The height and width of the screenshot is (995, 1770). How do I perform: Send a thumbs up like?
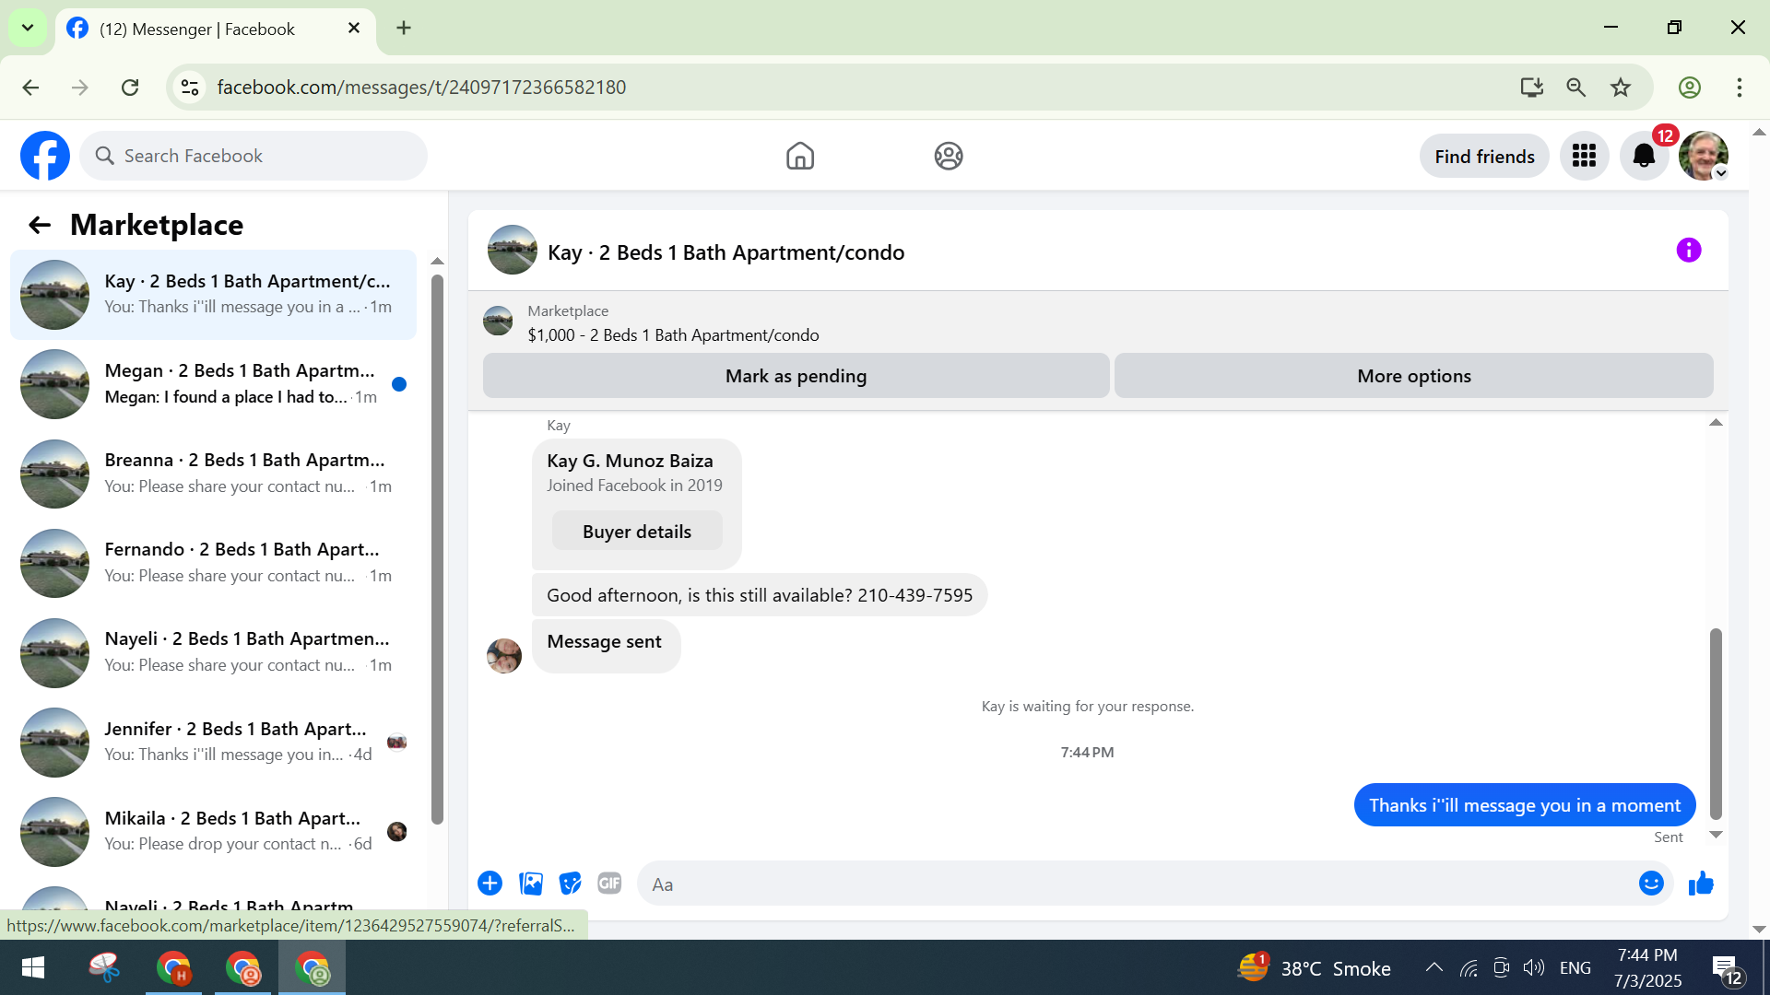1701,884
